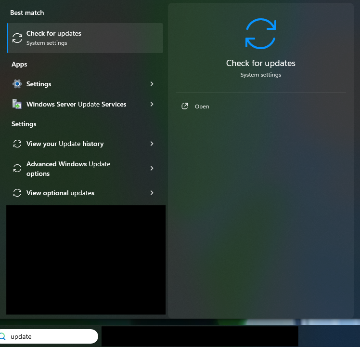Screen dimensions: 360x347
Task: Click the sync icon beside Check for updates result
Action: click(17, 38)
